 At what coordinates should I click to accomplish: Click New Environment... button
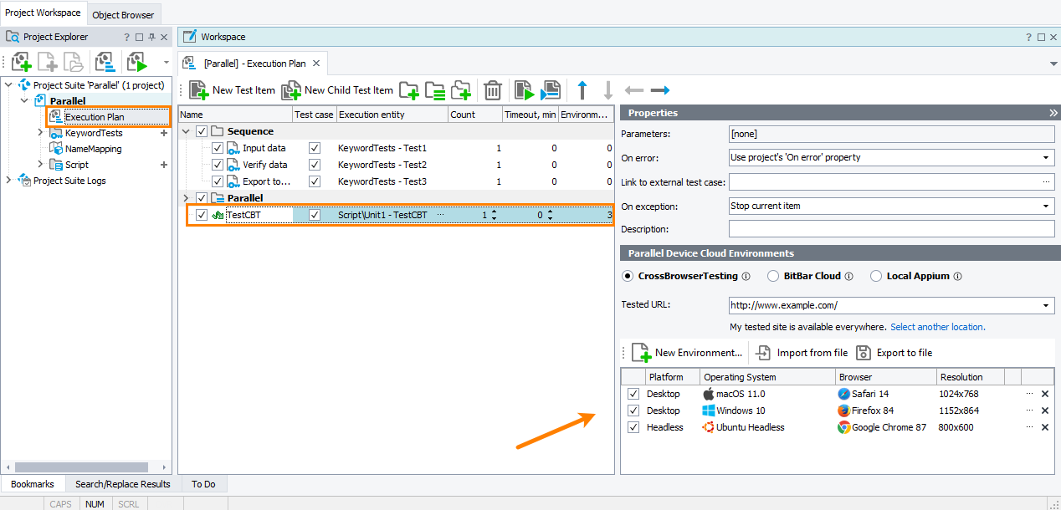tap(687, 353)
